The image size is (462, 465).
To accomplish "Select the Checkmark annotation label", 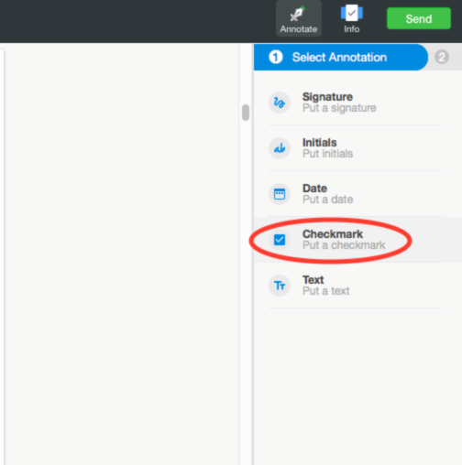I will (x=333, y=234).
